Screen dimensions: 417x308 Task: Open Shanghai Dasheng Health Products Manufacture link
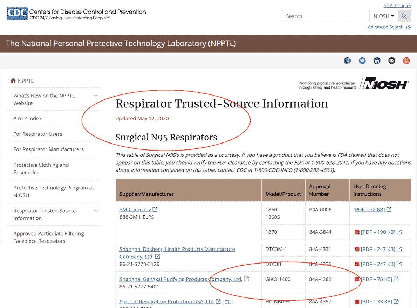(177, 249)
